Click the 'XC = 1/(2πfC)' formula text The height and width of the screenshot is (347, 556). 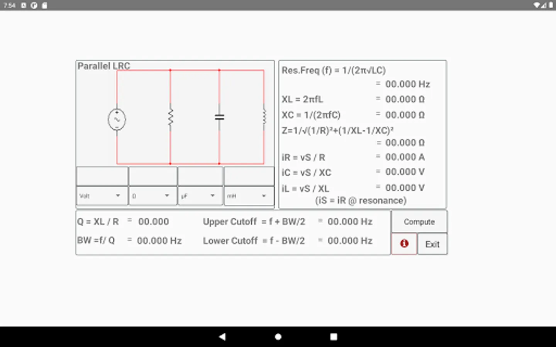311,115
